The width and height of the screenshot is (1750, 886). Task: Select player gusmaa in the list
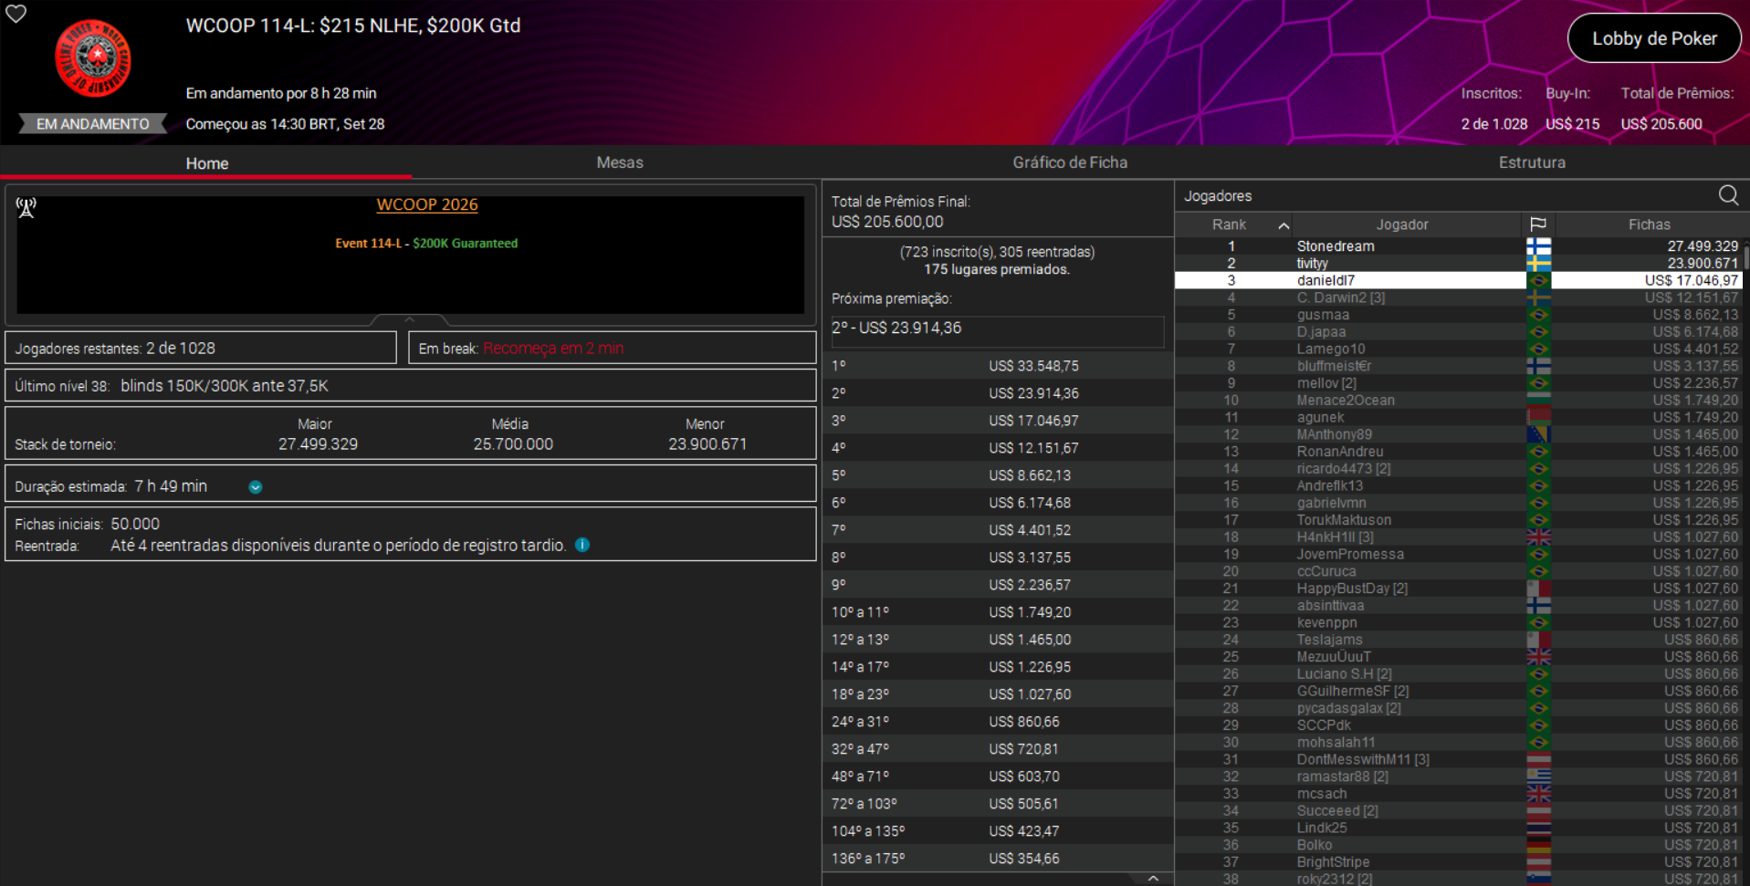(1458, 315)
